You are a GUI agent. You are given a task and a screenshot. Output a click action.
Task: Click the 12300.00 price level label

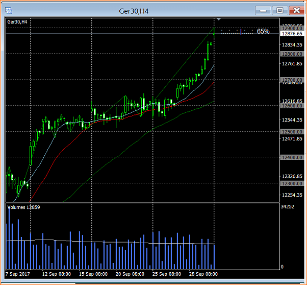pos(292,183)
